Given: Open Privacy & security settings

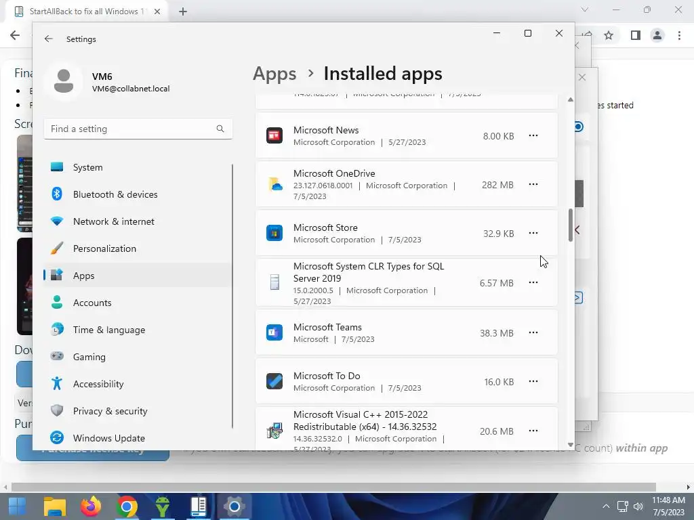Looking at the screenshot, I should tap(137, 411).
